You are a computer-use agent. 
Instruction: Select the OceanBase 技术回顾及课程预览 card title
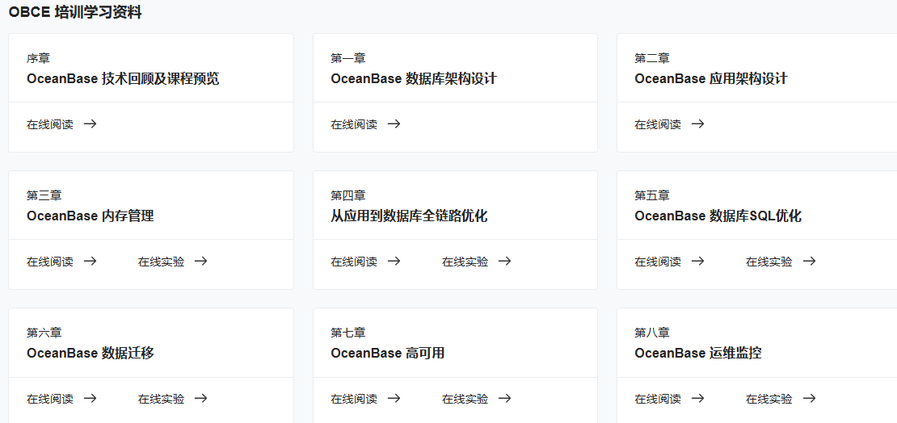[x=123, y=79]
